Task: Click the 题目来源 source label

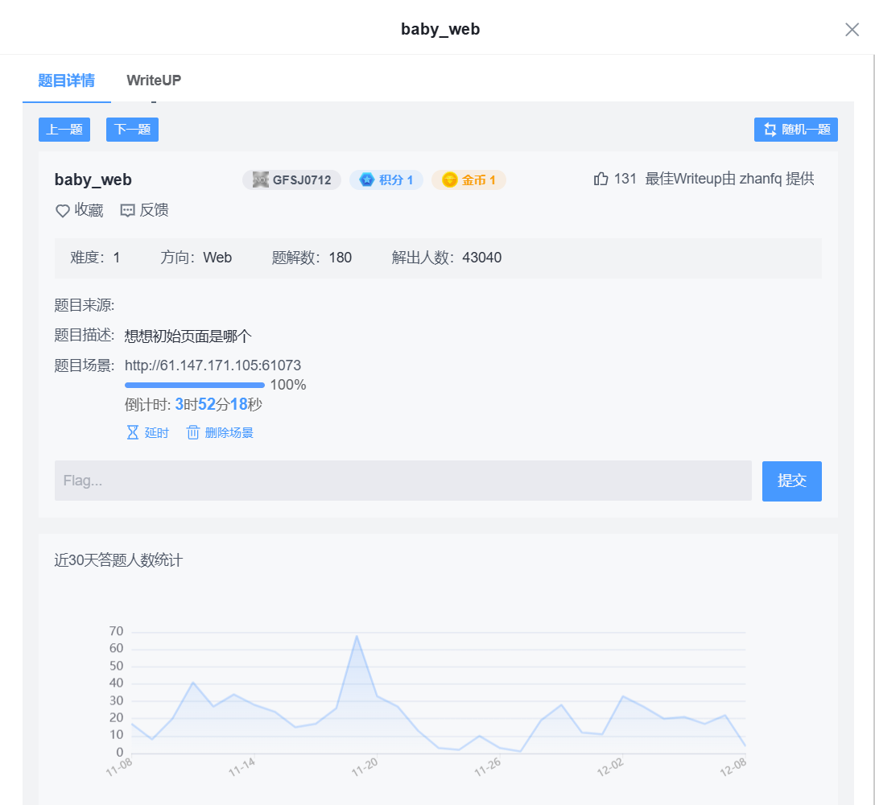Action: tap(85, 305)
